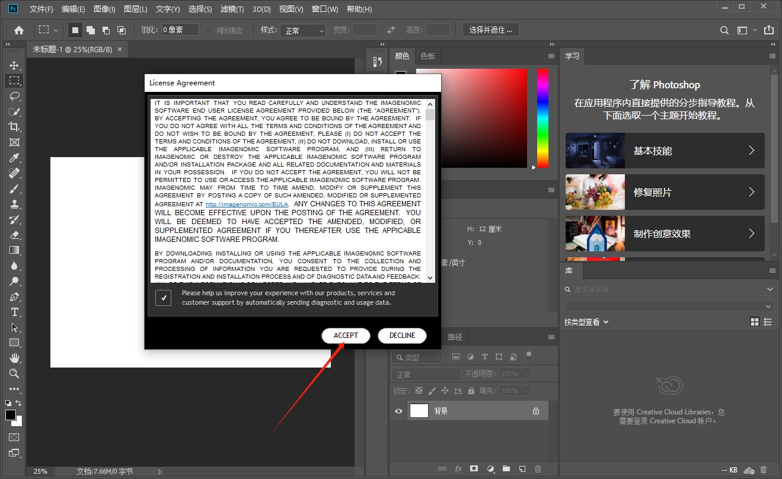This screenshot has width=782, height=479.
Task: Open the 样式 dropdown set to 正常
Action: click(x=303, y=30)
